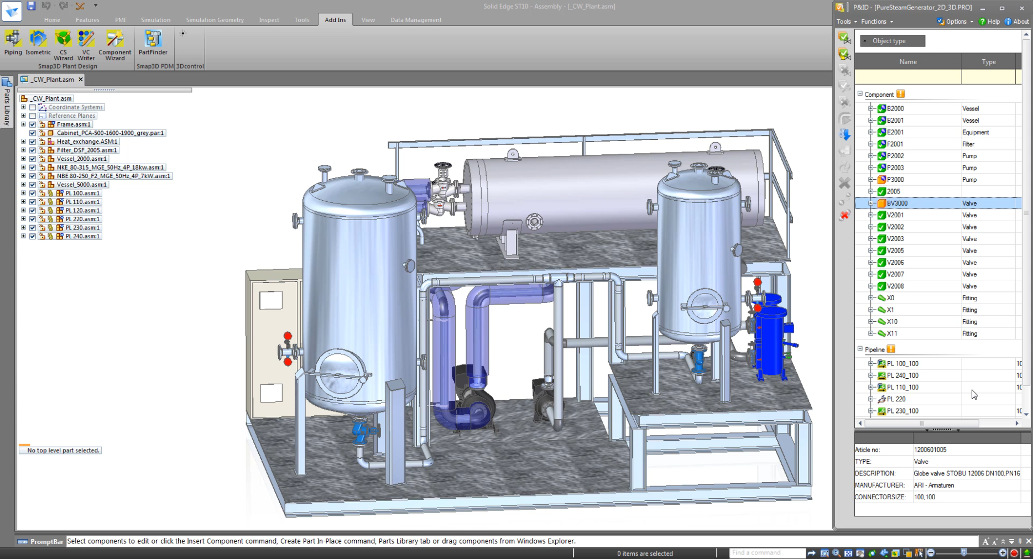Start the VC Writer tool
Image resolution: width=1033 pixels, height=559 pixels.
86,44
